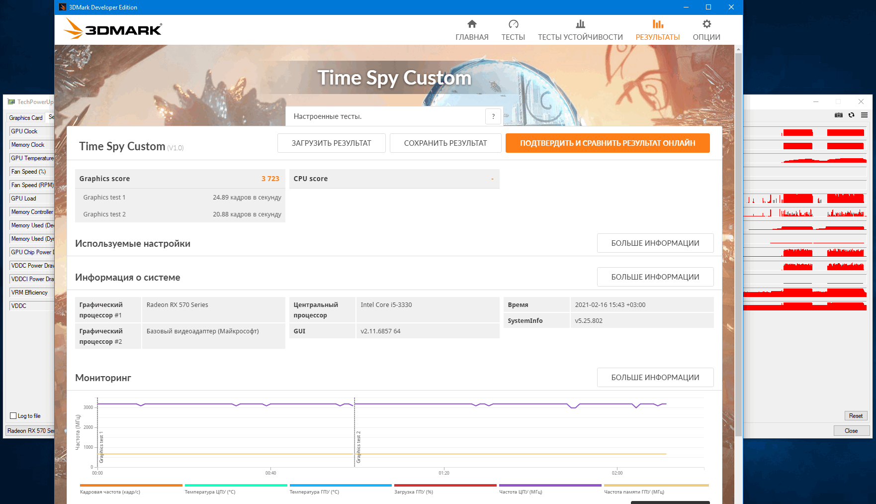876x504 pixels.
Task: Click the TechPowerUp title bar icon
Action: tap(11, 102)
